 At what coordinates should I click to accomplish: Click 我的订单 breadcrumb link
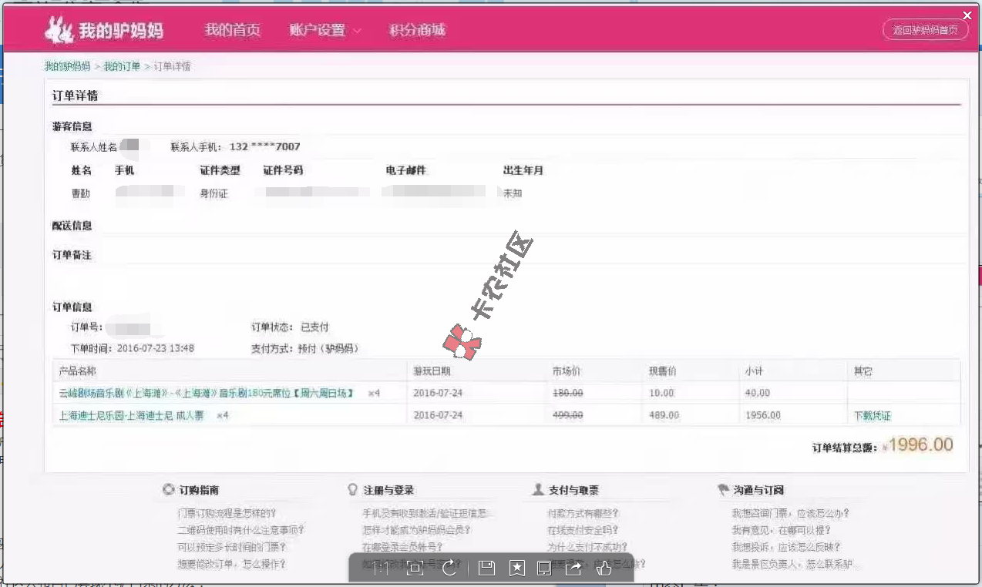pyautogui.click(x=123, y=66)
